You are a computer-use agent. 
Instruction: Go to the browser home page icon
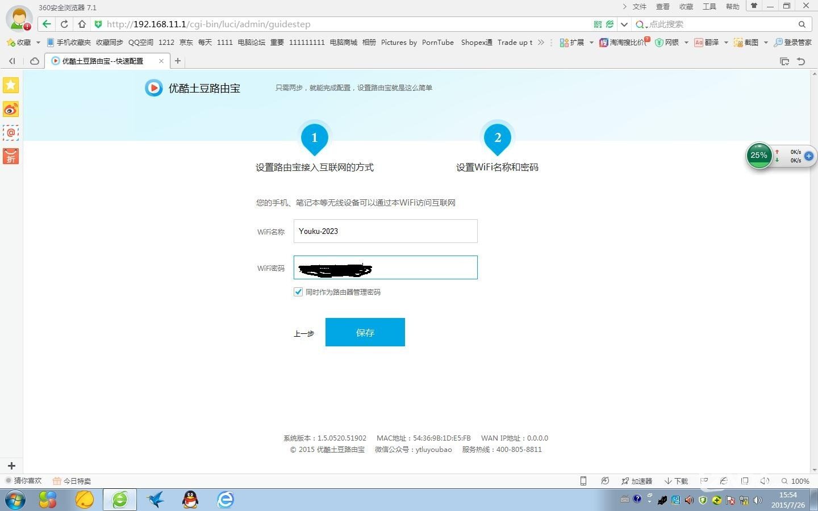click(82, 24)
